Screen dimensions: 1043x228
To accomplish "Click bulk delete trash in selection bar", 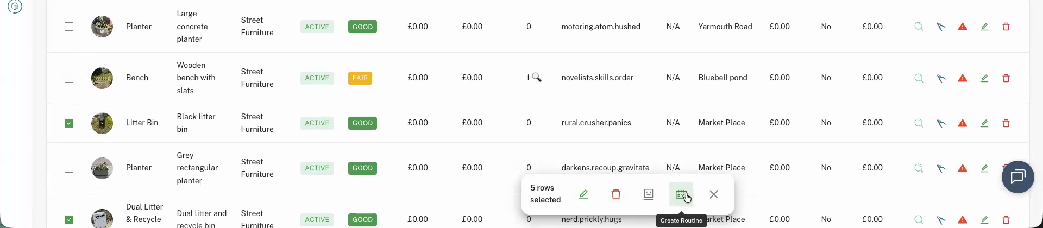I will [616, 194].
